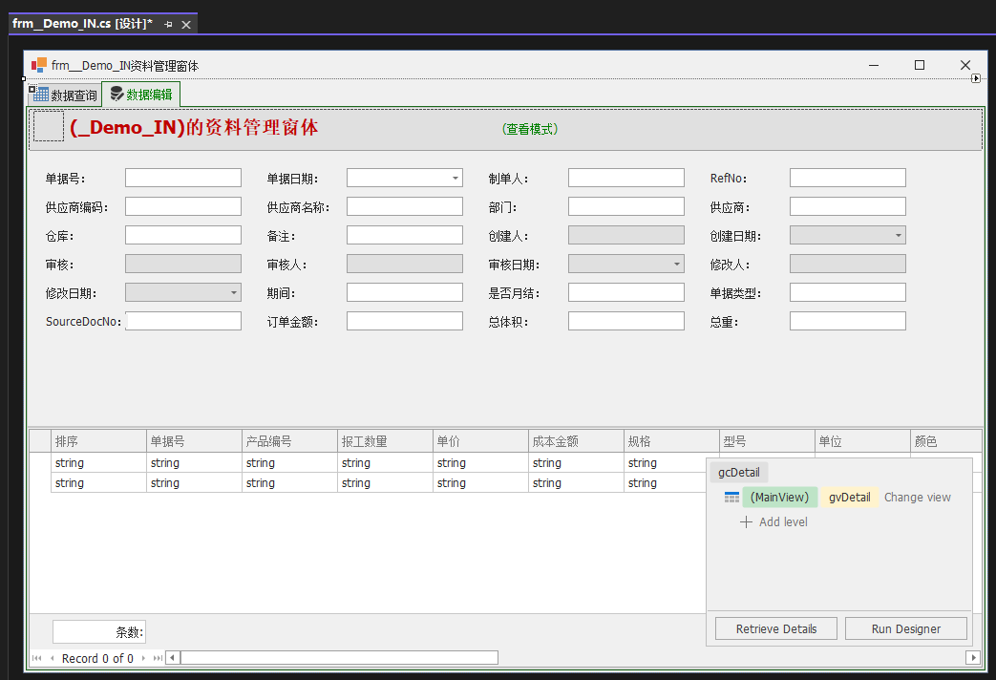This screenshot has width=996, height=680.
Task: Go to next record in navigator
Action: click(143, 658)
